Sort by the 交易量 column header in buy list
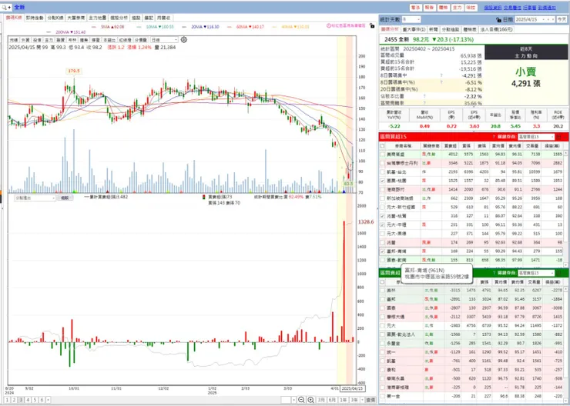 tap(532, 145)
